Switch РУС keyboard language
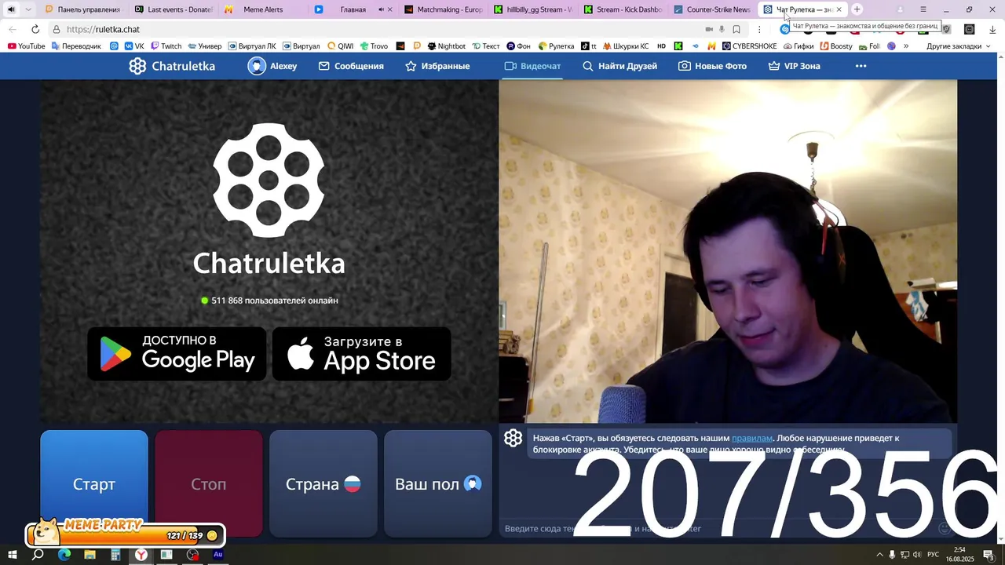The image size is (1005, 565). (934, 555)
